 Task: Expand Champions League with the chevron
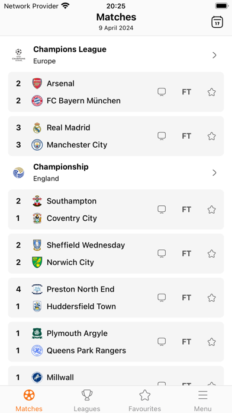pyautogui.click(x=214, y=55)
